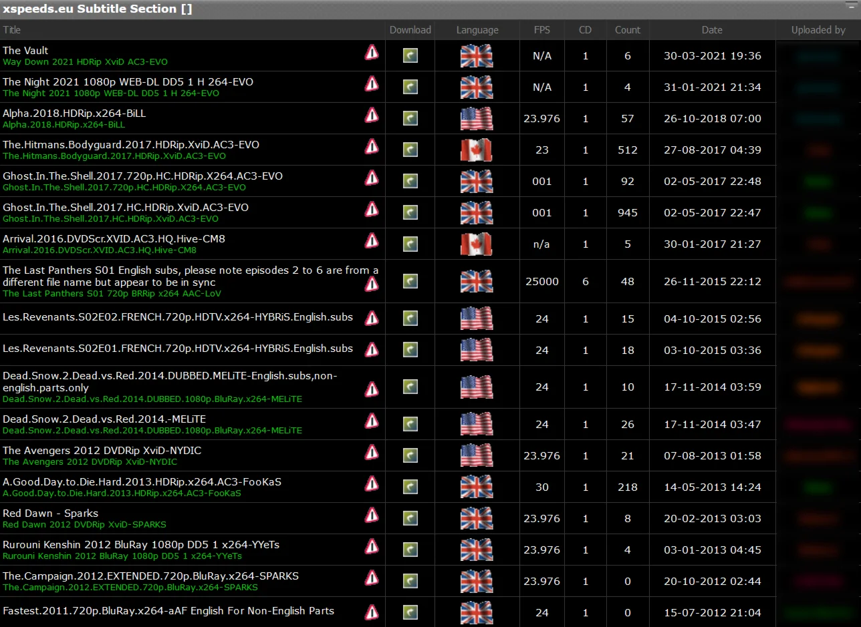The image size is (861, 627).
Task: Download The.Hitmans.Bodyguard.2017 subtitle file
Action: pos(410,150)
